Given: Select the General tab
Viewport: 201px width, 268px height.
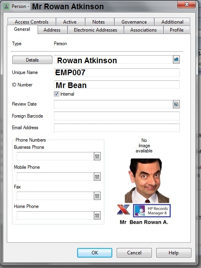Looking at the screenshot, I should [x=22, y=29].
